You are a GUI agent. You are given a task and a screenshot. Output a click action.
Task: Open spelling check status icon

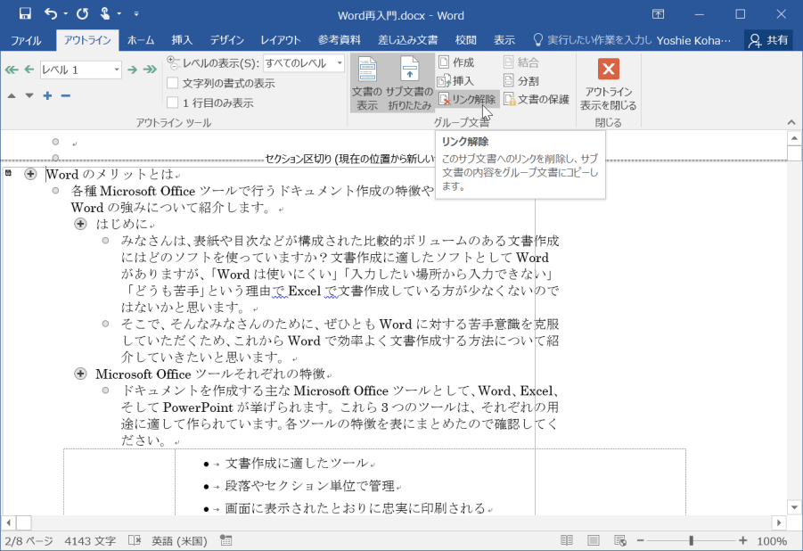(x=135, y=540)
